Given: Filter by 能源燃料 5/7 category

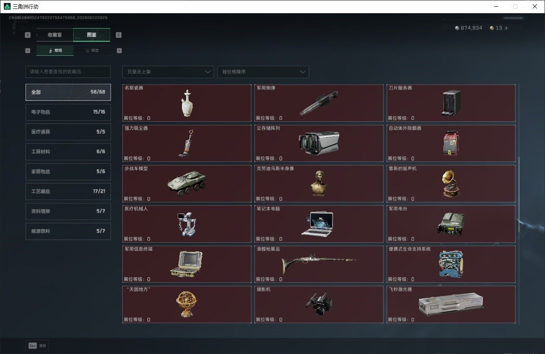Looking at the screenshot, I should click(68, 231).
